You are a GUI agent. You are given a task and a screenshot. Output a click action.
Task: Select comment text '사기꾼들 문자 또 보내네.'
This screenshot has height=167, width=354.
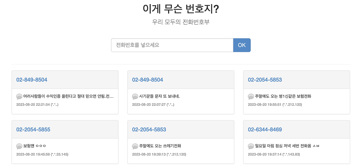point(160,96)
